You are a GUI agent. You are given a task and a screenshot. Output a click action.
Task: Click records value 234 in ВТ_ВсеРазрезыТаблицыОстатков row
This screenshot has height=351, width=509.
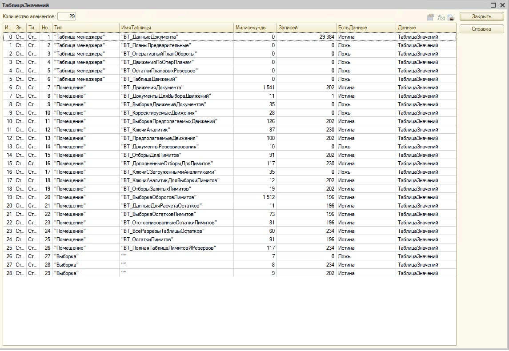pos(330,231)
